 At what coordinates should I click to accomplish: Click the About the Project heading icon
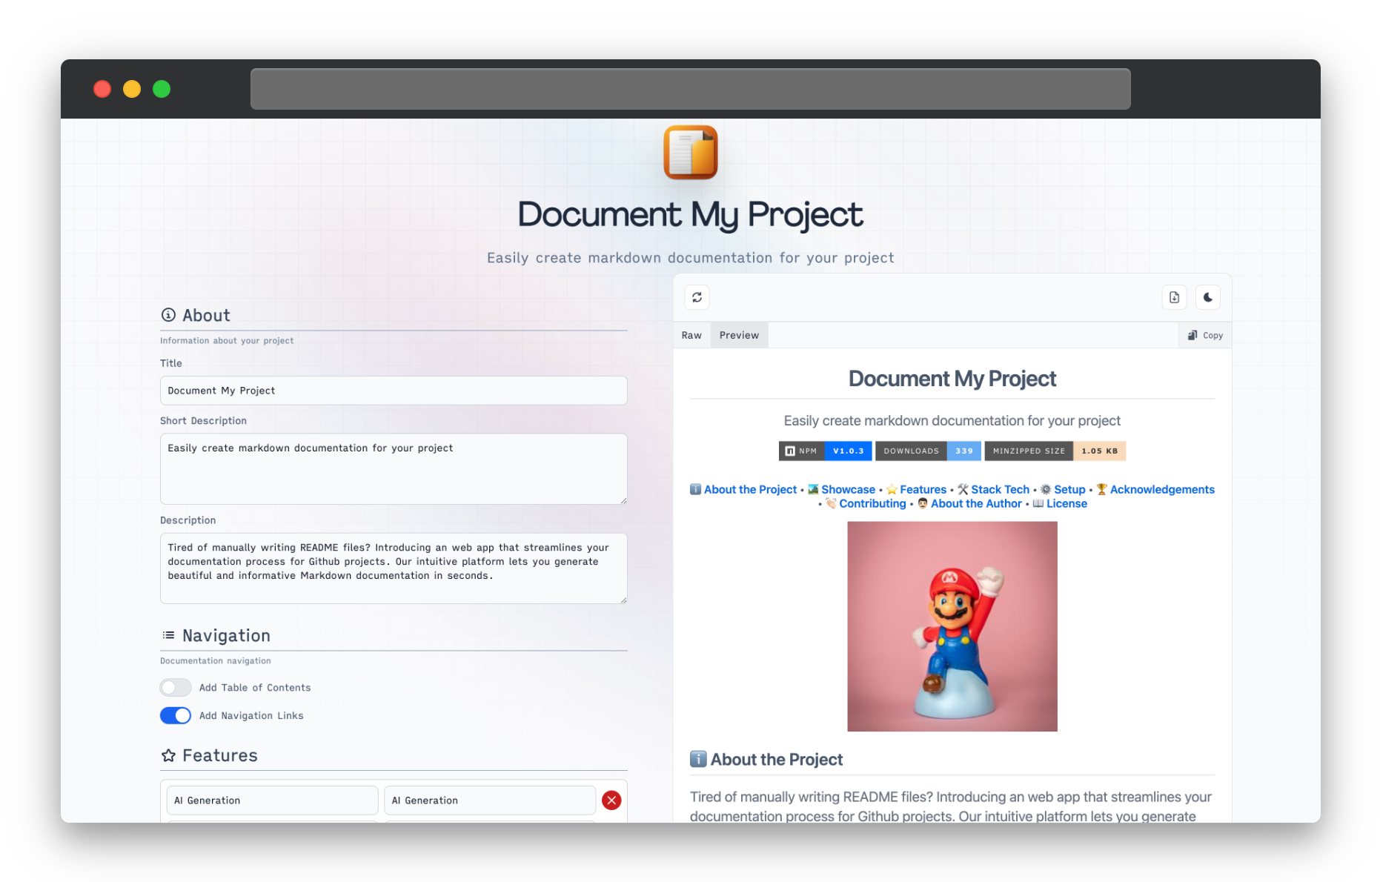(698, 759)
